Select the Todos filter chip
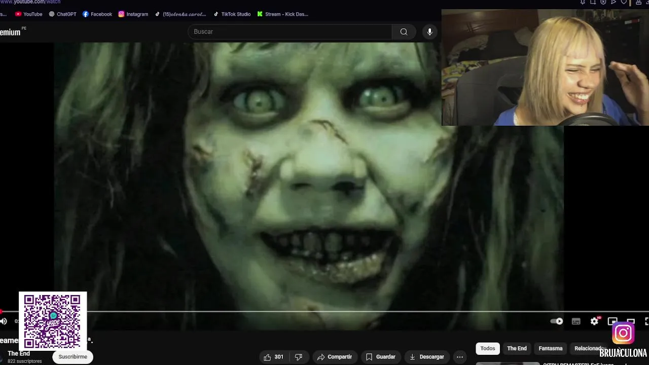Viewport: 649px width, 365px height. [x=488, y=348]
